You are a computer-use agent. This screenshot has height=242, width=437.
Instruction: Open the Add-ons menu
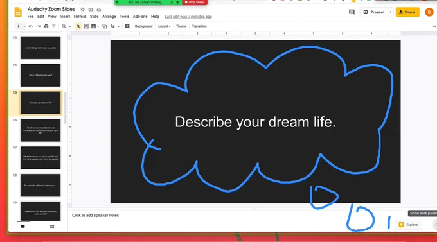point(140,17)
